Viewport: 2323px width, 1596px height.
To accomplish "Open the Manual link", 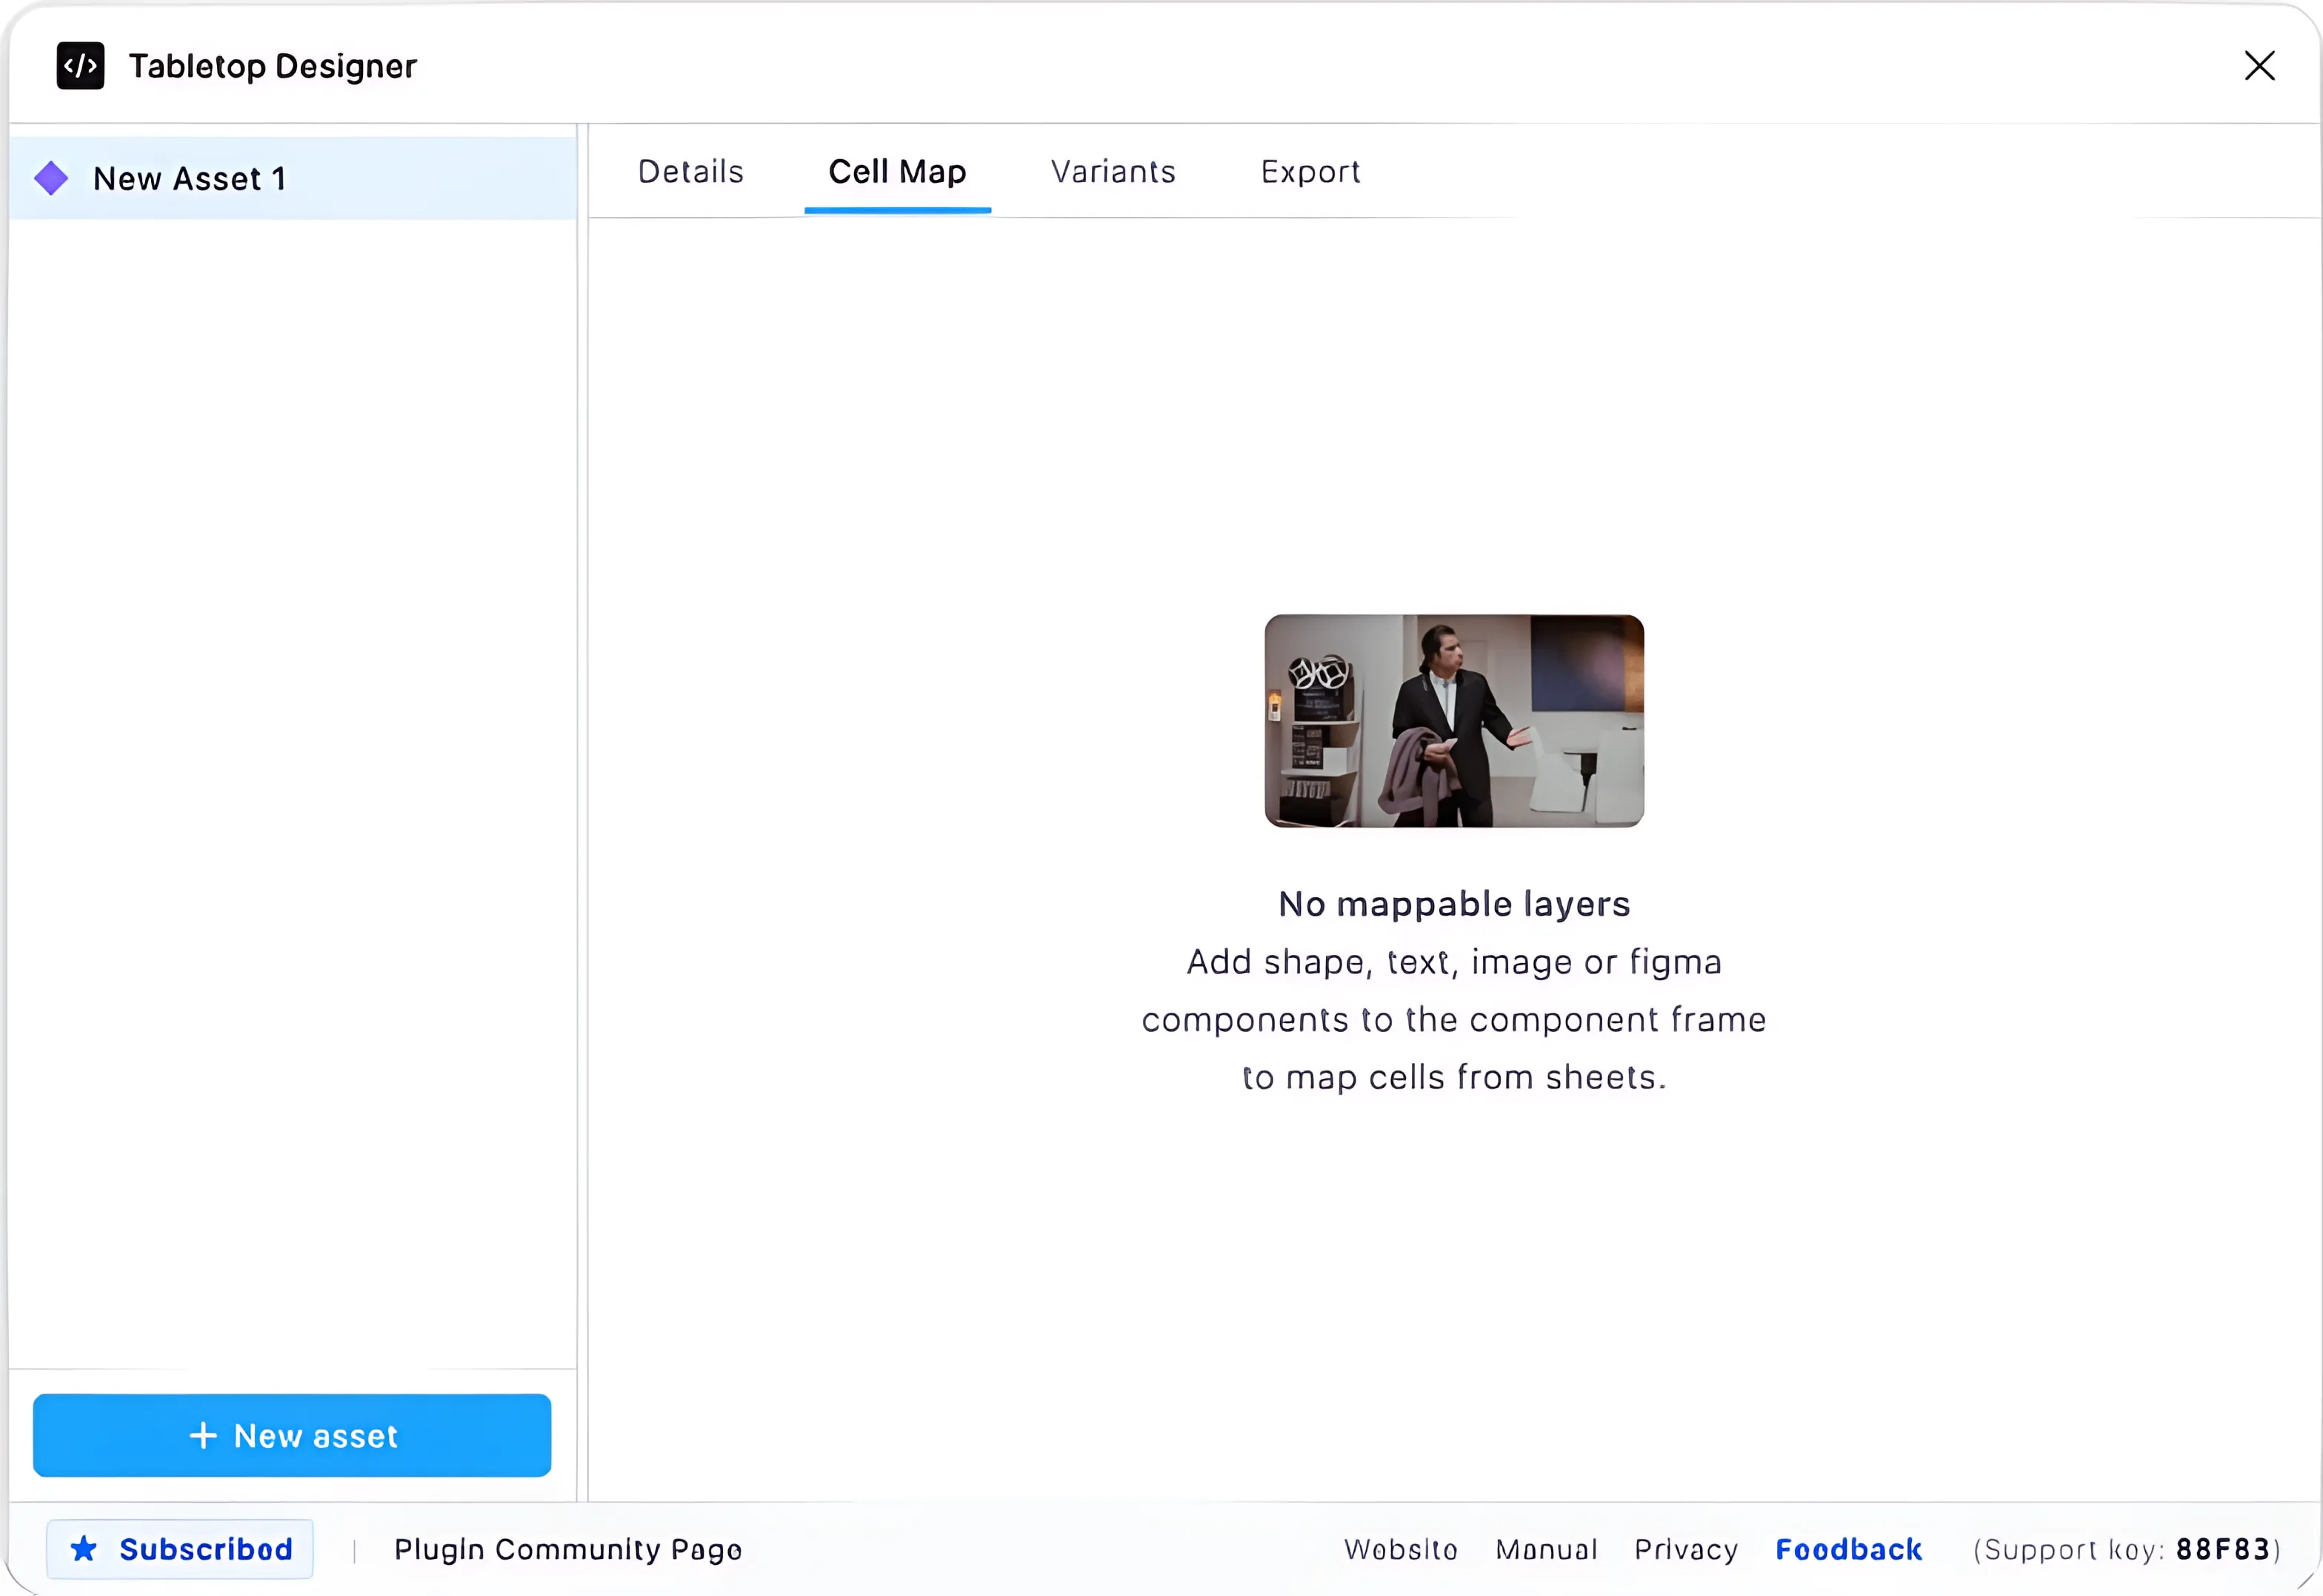I will [1547, 1550].
